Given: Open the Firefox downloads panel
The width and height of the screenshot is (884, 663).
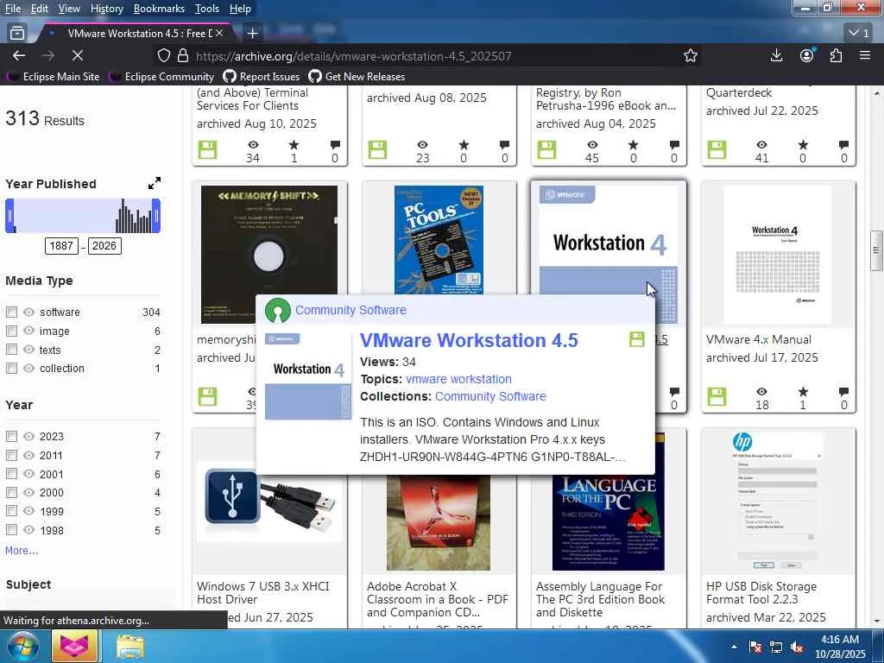Looking at the screenshot, I should pyautogui.click(x=776, y=55).
